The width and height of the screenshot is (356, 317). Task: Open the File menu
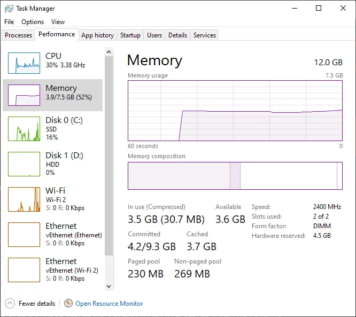(x=9, y=22)
